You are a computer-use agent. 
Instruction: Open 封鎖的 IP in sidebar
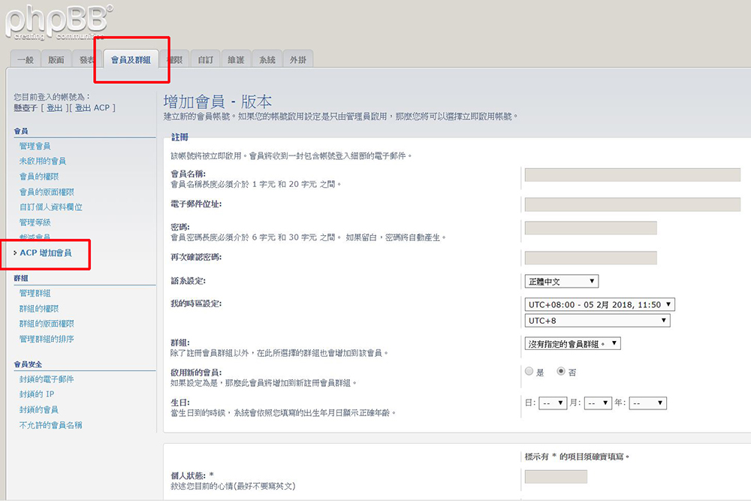[x=37, y=394]
